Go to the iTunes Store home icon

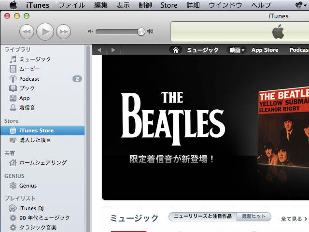(x=176, y=50)
